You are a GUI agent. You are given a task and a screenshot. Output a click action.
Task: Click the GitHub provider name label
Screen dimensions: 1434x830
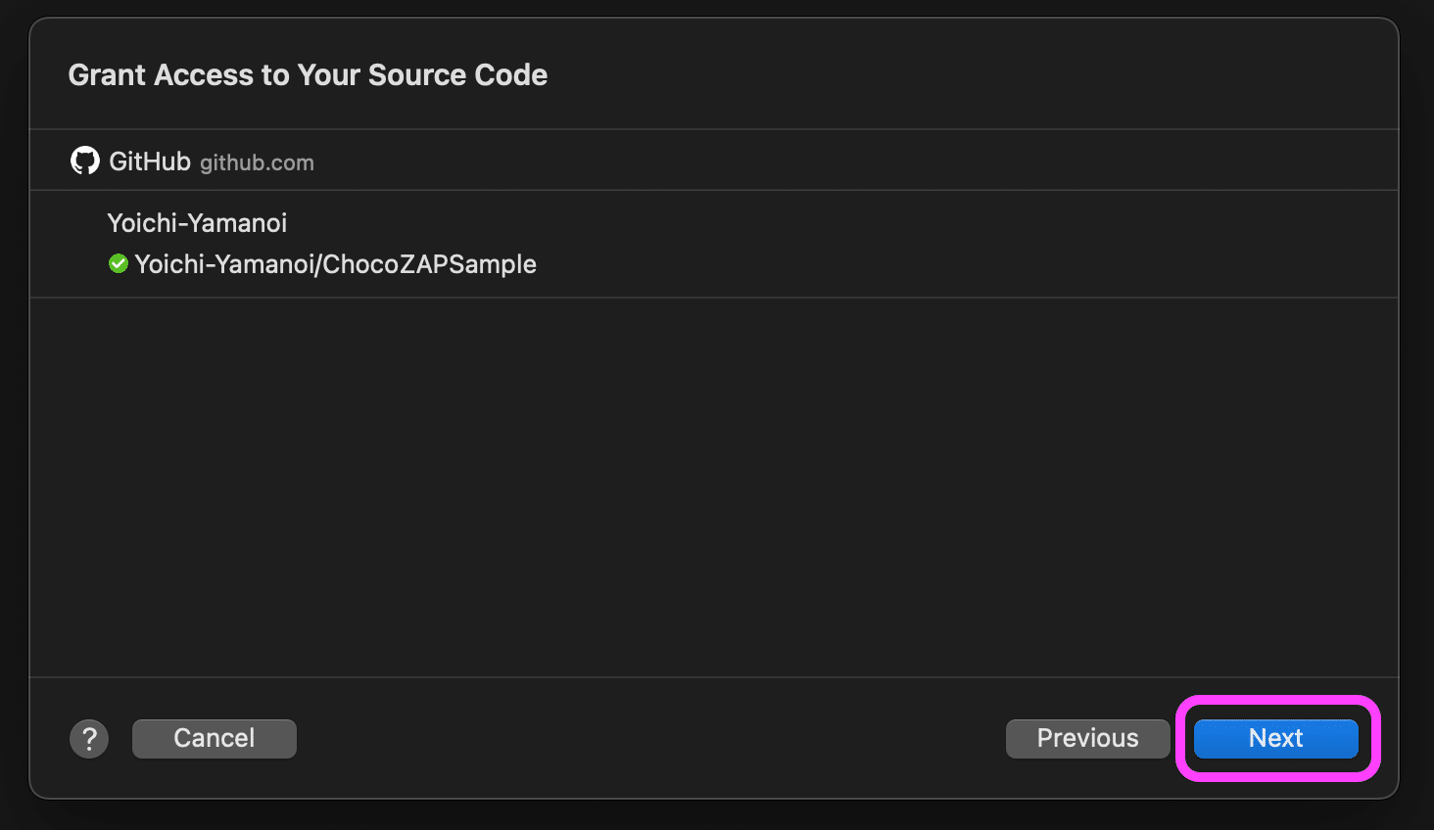149,161
